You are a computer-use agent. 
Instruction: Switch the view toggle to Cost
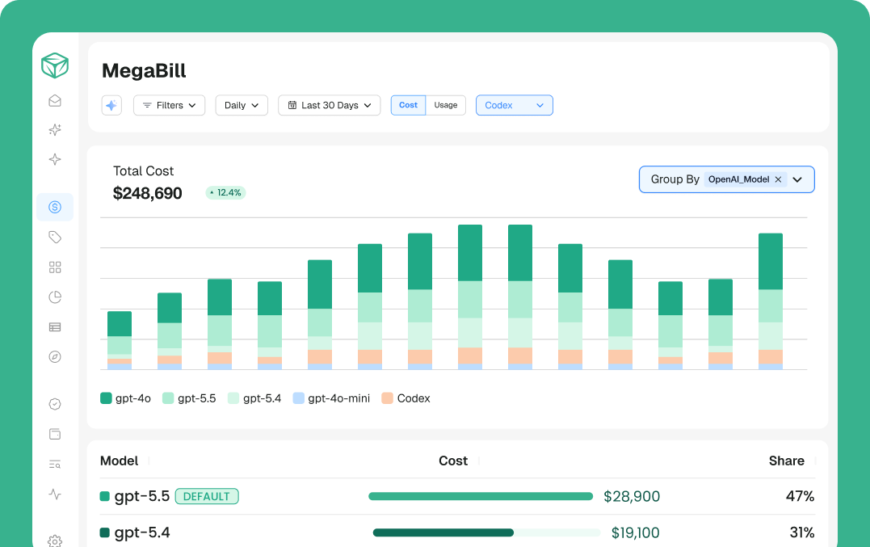409,105
